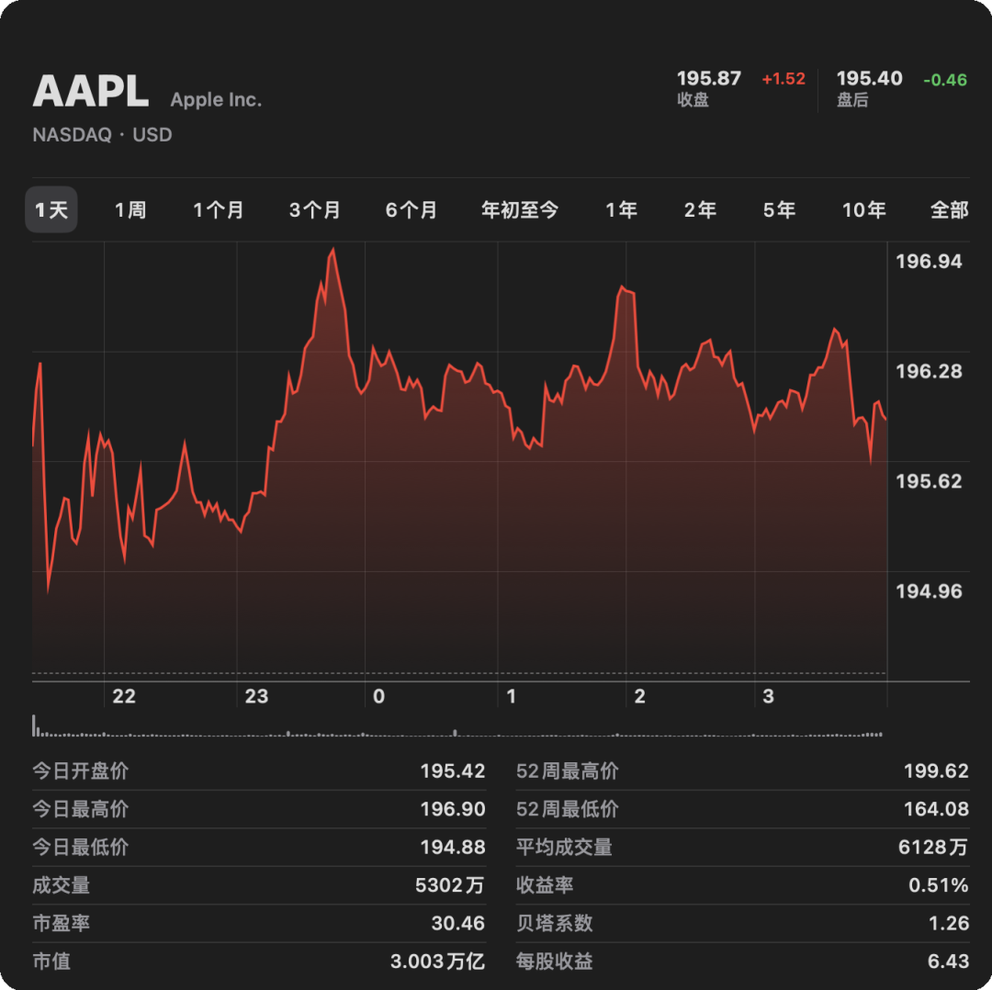This screenshot has height=990, width=992.
Task: Click the 市值 label
Action: [51, 962]
